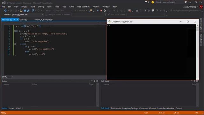The width and height of the screenshot is (204, 115).
Task: Open the View menu
Action: point(16,7)
